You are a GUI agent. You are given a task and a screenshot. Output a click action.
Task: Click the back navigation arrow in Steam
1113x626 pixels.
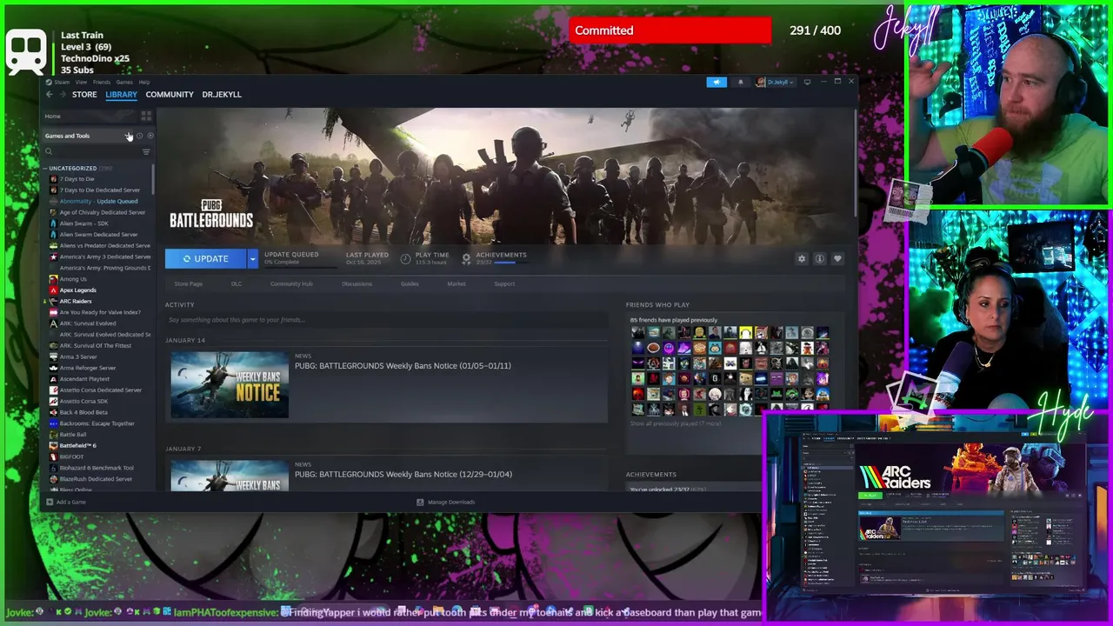click(50, 94)
